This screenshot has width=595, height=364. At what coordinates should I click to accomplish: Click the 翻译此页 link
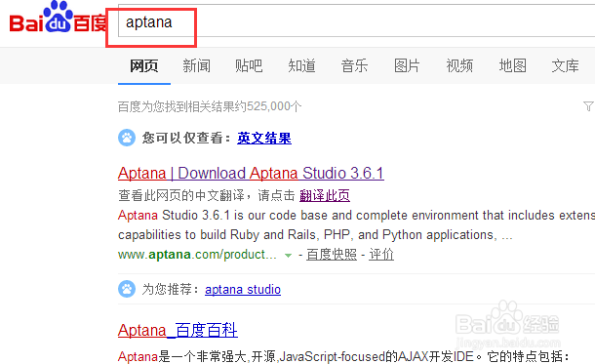(325, 196)
